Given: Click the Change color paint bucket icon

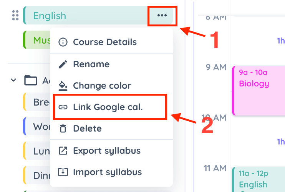Looking at the screenshot, I should [63, 86].
